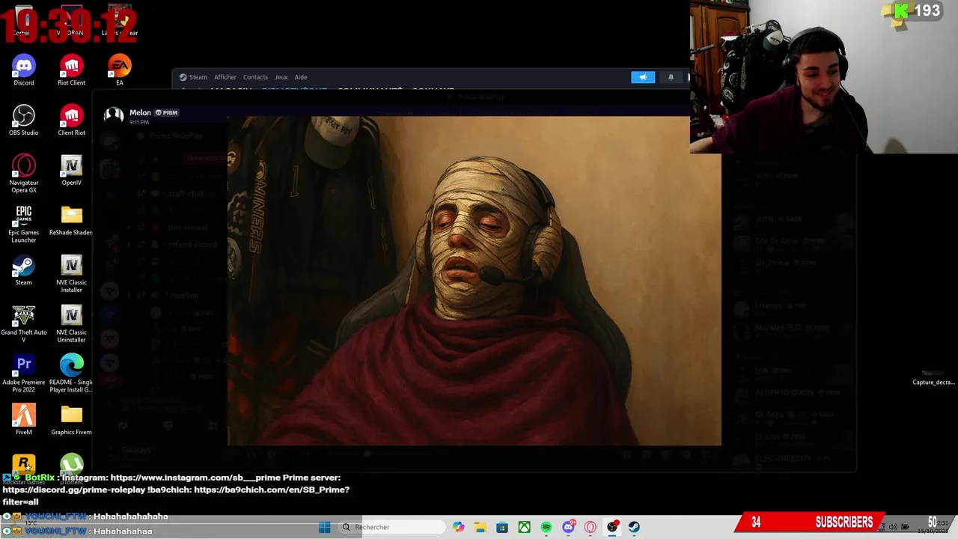Open Microsoft Store from the taskbar
Viewport: 958px width, 539px height.
502,527
